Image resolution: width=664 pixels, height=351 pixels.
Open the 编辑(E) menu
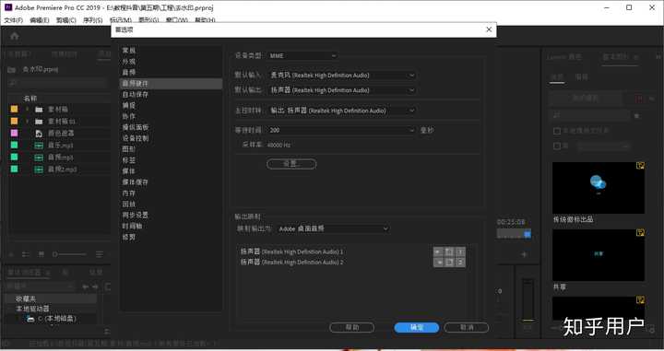pos(40,20)
